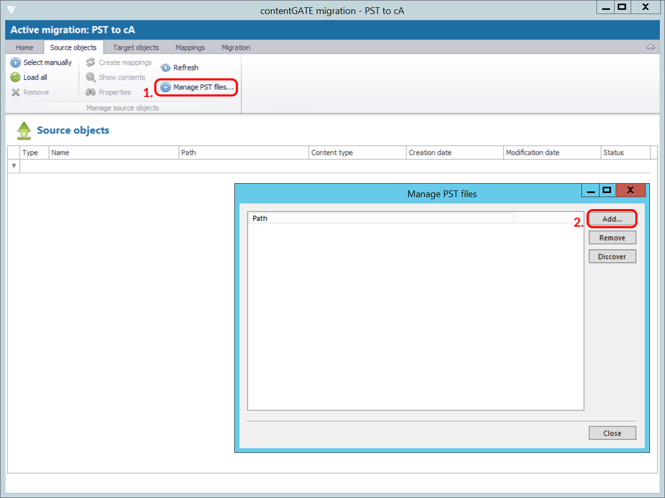Click the Remove button in Manage PST dialog
The height and width of the screenshot is (498, 665).
point(612,238)
